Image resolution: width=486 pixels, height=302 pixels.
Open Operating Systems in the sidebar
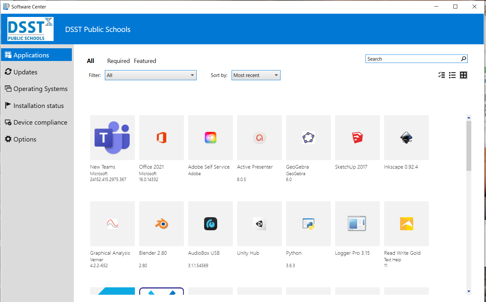point(37,89)
